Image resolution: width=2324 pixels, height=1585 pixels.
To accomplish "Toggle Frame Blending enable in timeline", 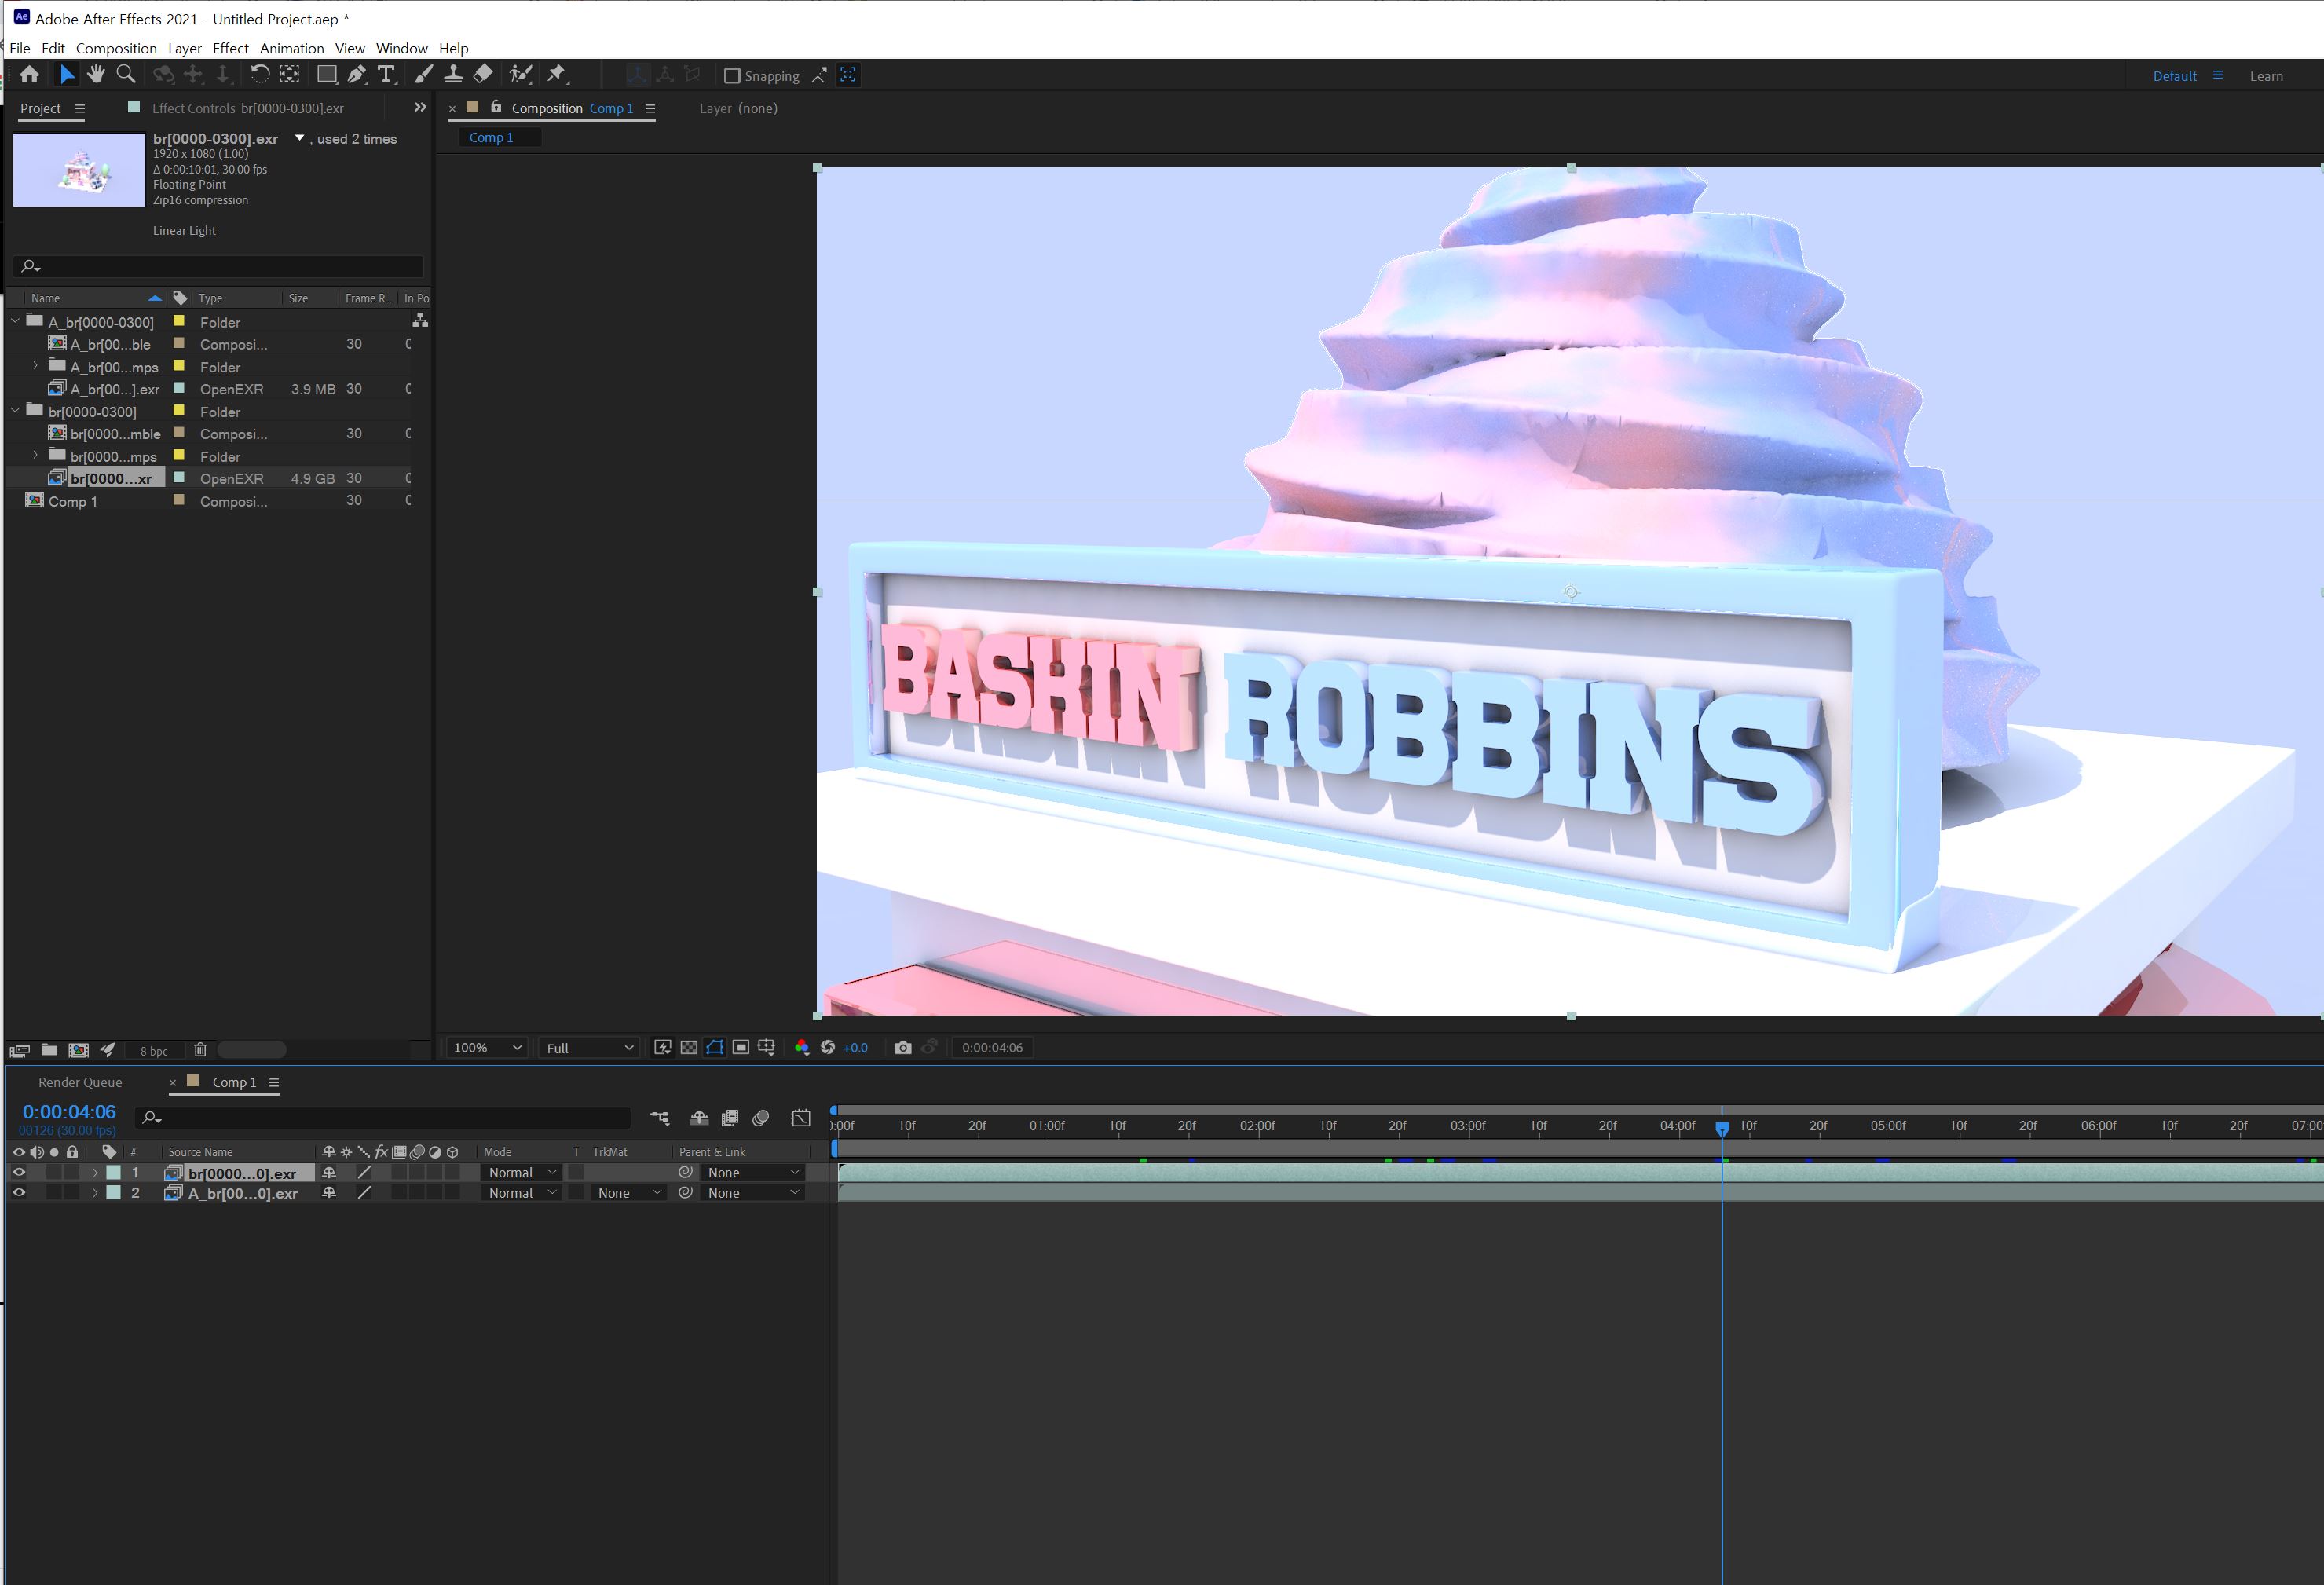I will pyautogui.click(x=730, y=1118).
